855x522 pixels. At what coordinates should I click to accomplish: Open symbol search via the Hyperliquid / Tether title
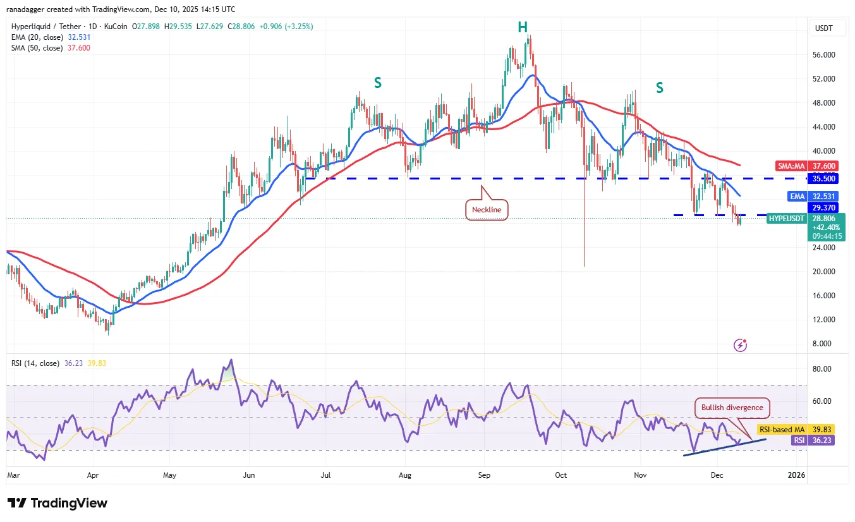pyautogui.click(x=44, y=27)
